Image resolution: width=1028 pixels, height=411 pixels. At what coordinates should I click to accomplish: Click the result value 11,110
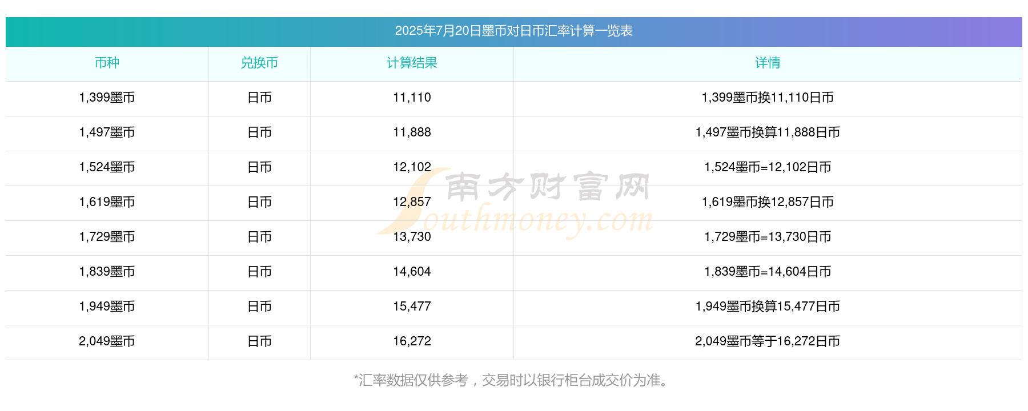coord(412,98)
